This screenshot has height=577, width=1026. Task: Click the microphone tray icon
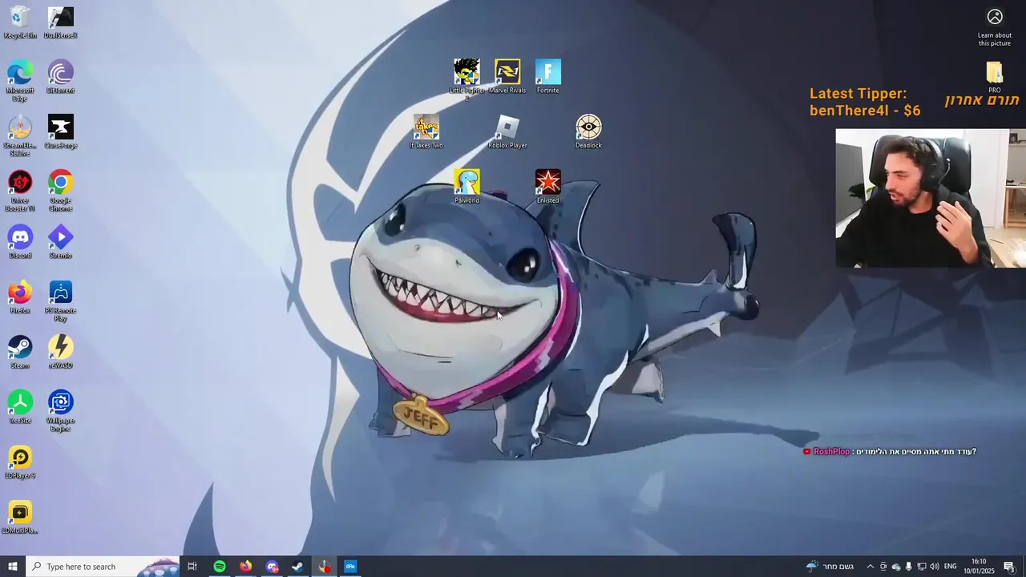tap(908, 567)
